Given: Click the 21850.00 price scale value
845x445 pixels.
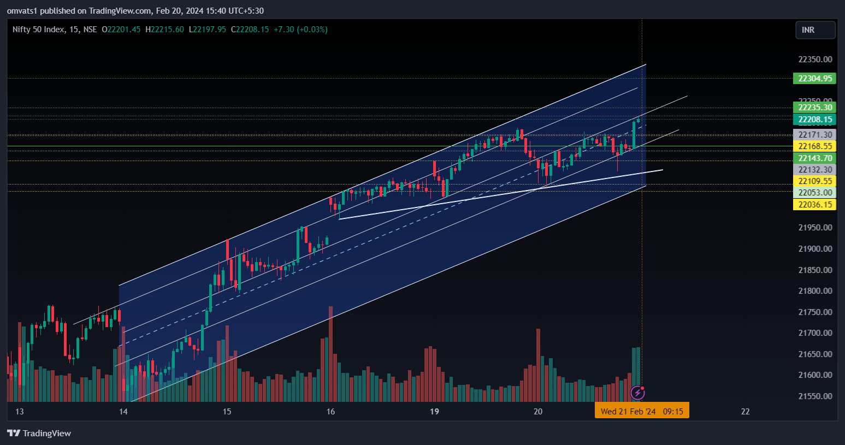Looking at the screenshot, I should 815,270.
